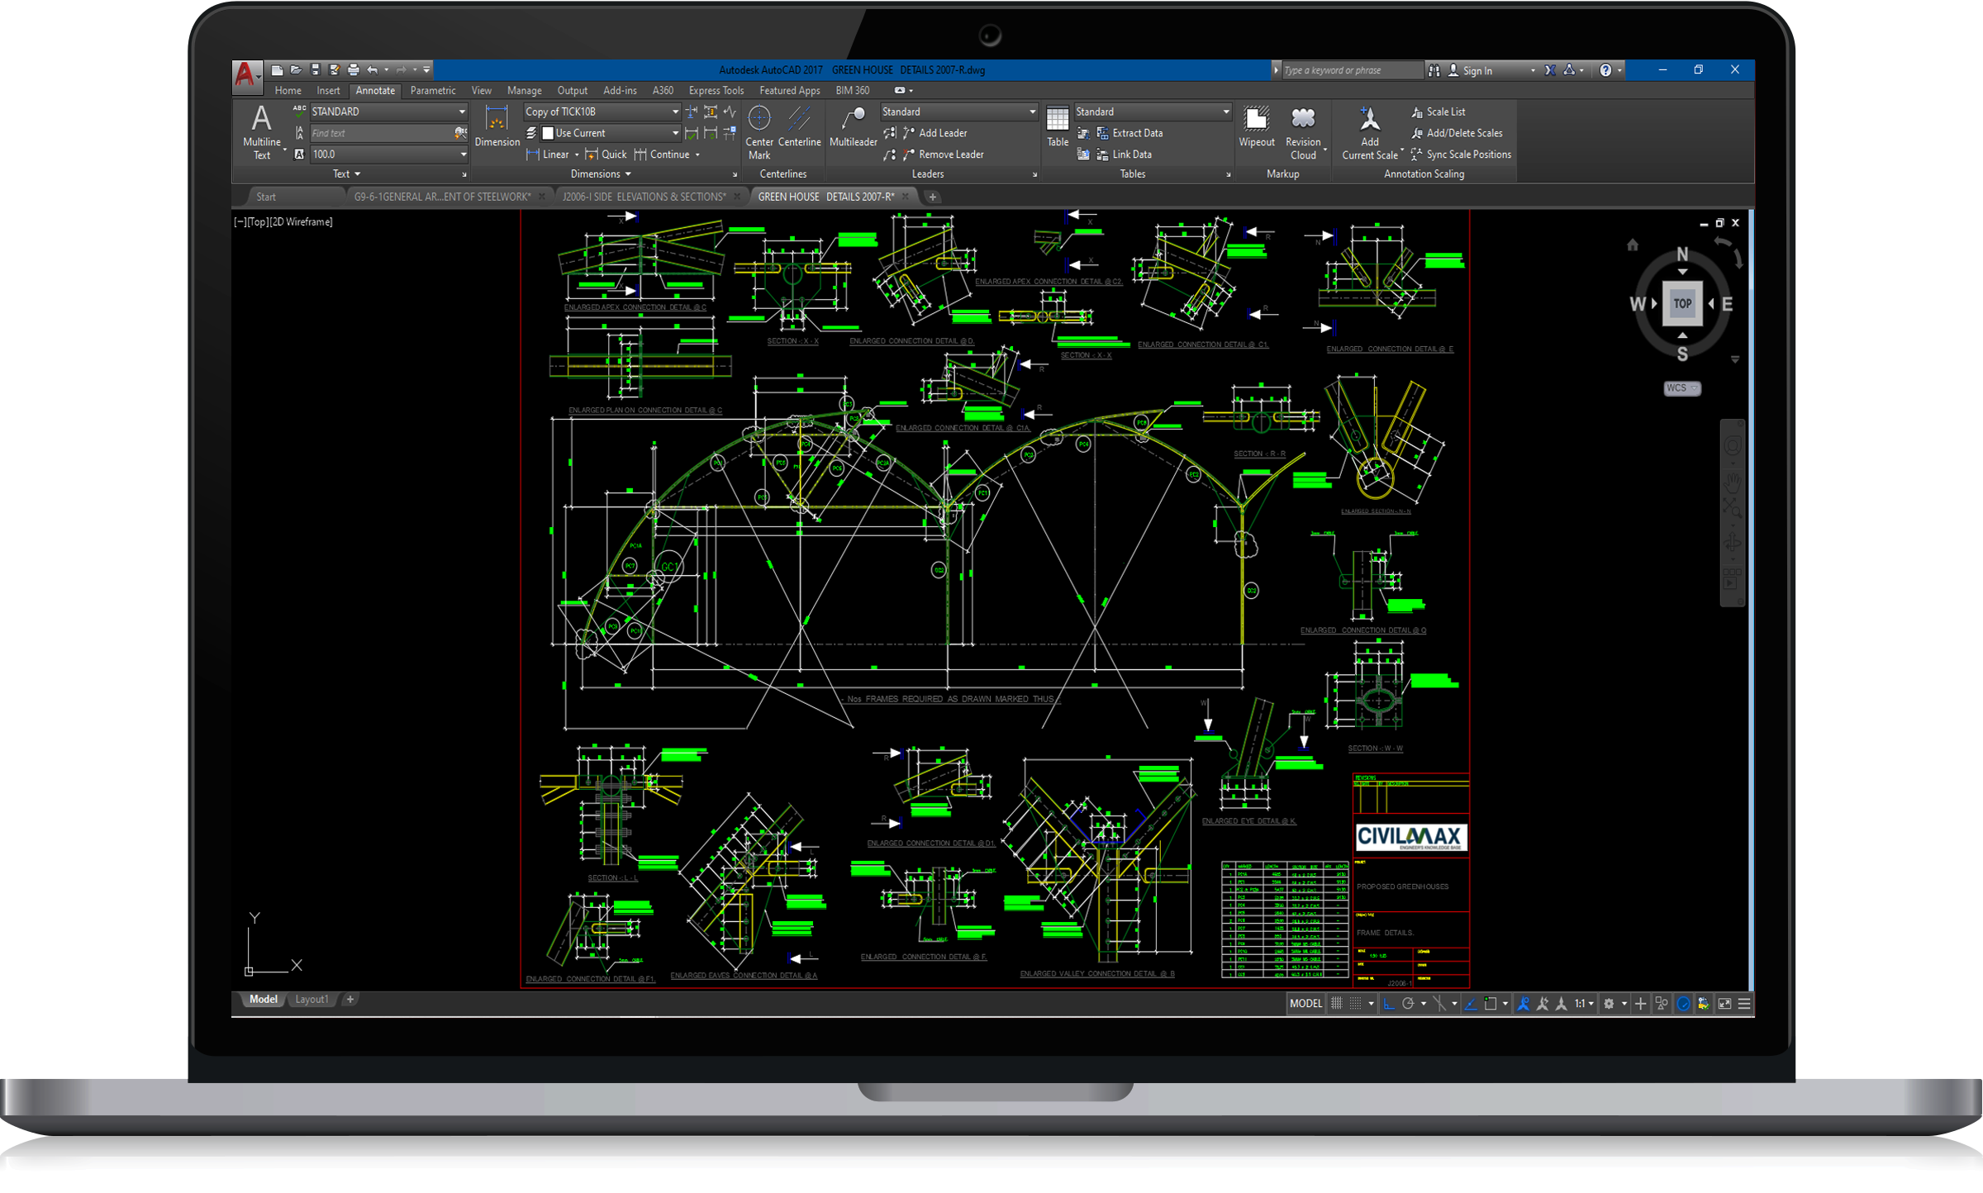Click the Find text input field
Viewport: 1983px width, 1193px height.
380,133
